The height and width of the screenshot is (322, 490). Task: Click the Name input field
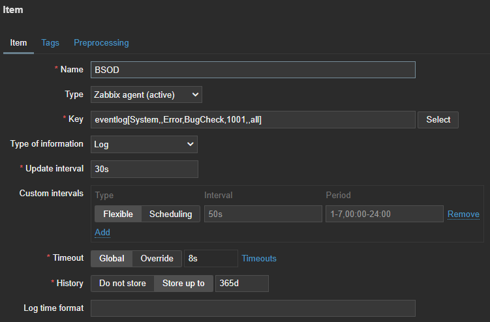[253, 70]
